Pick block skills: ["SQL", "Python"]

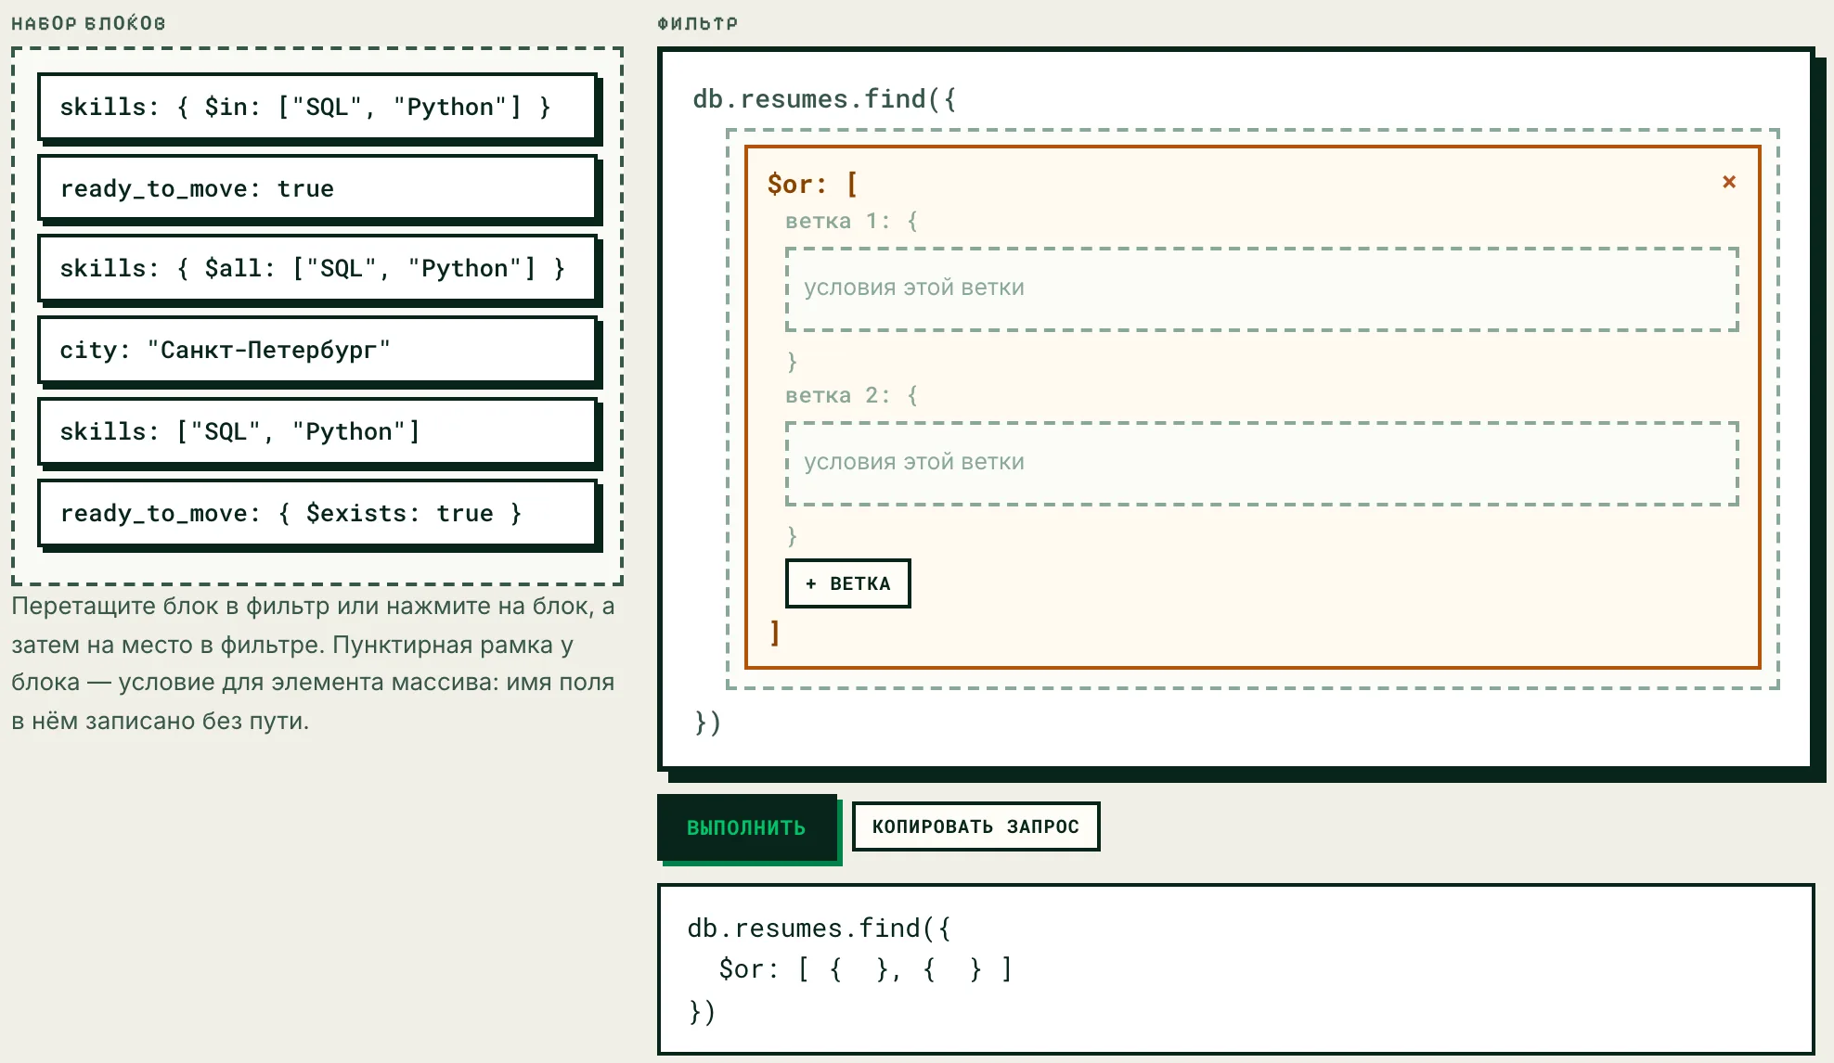[316, 432]
